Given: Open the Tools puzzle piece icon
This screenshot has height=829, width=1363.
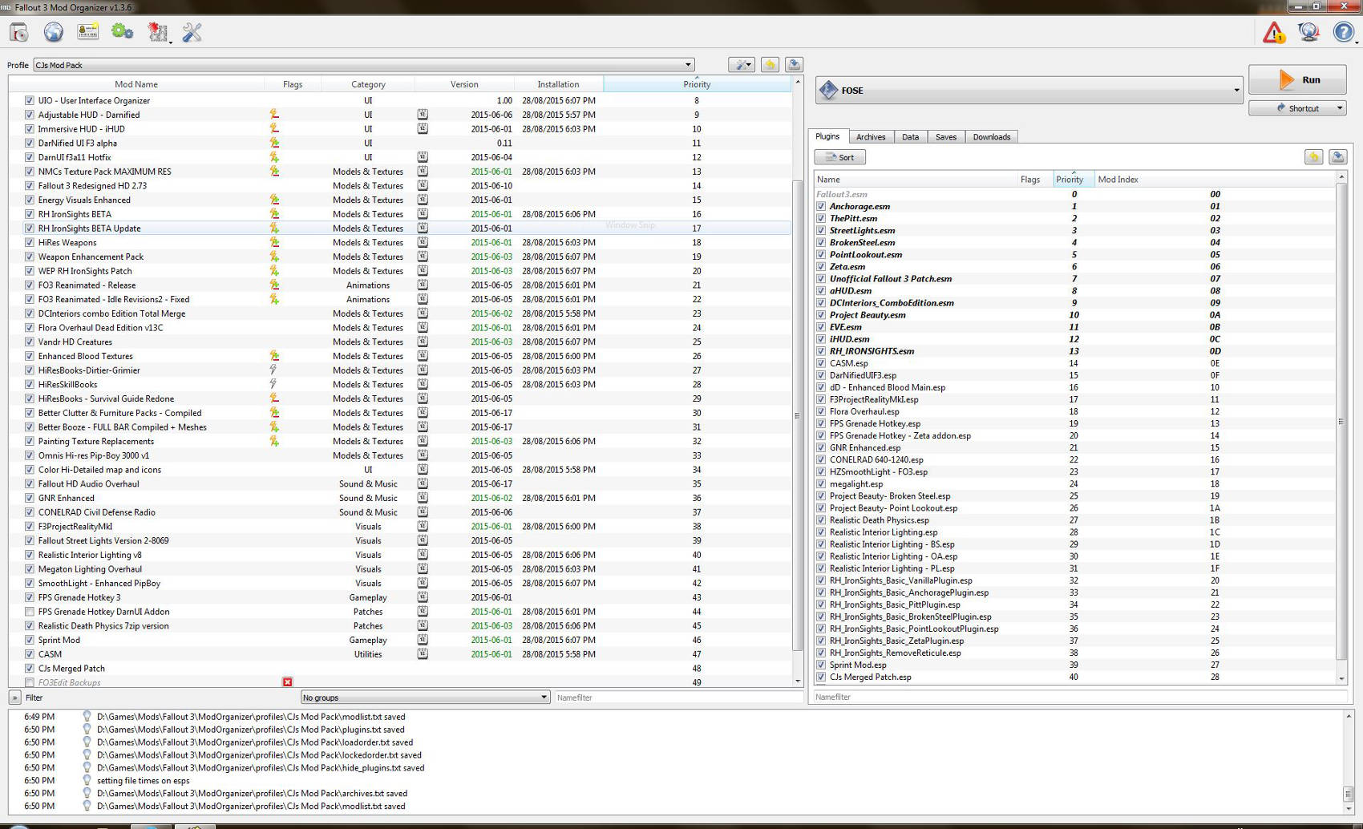Looking at the screenshot, I should pos(158,32).
